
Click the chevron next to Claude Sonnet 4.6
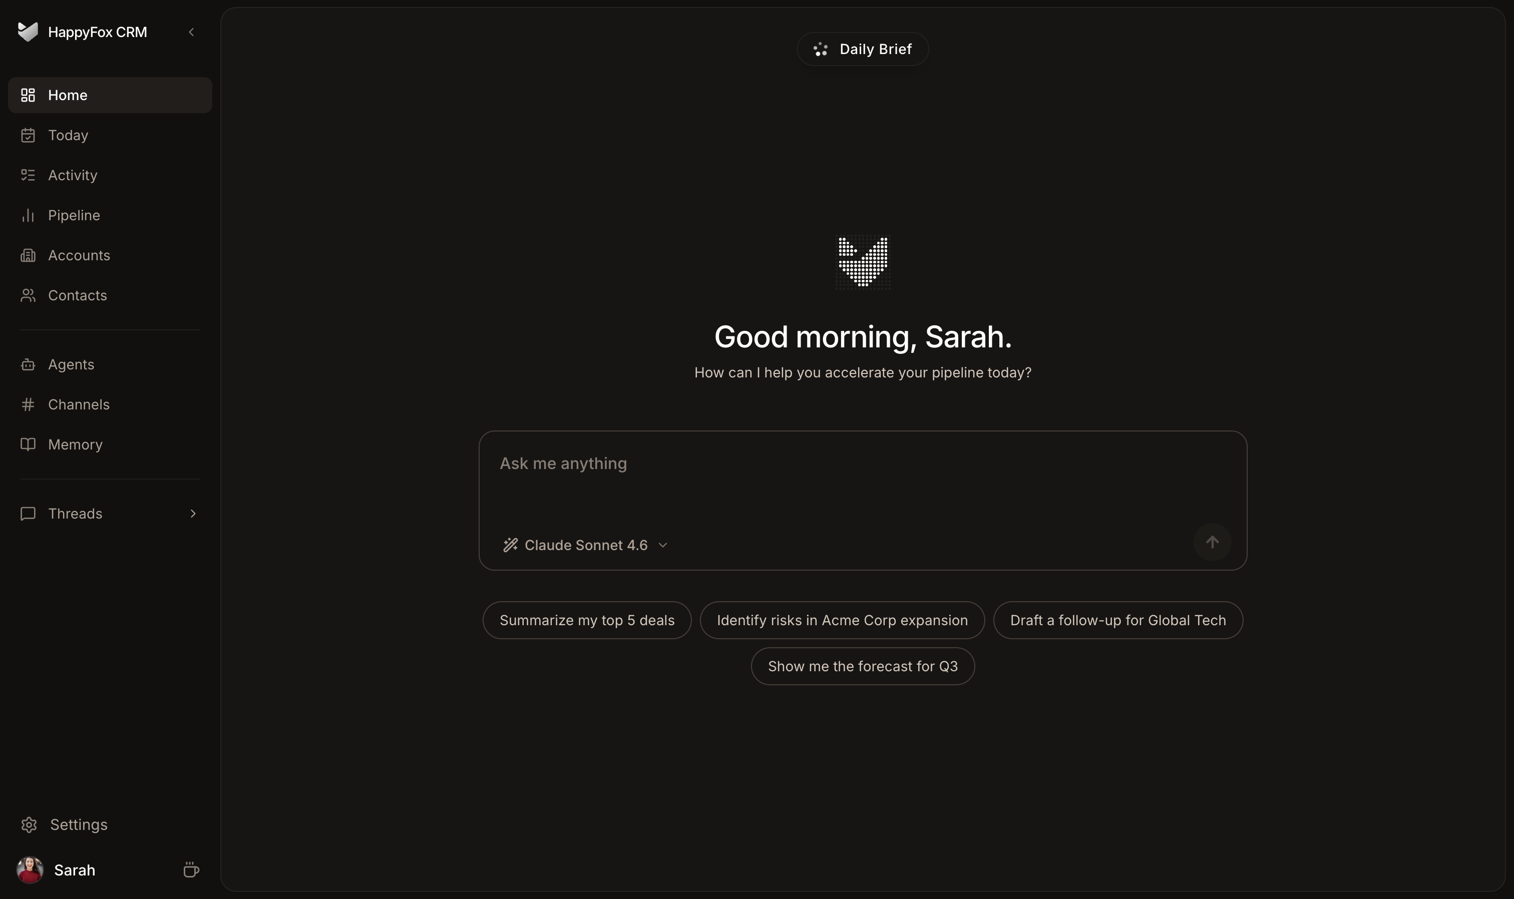pos(663,545)
